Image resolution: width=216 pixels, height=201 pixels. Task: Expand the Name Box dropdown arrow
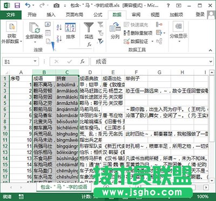click(35, 62)
